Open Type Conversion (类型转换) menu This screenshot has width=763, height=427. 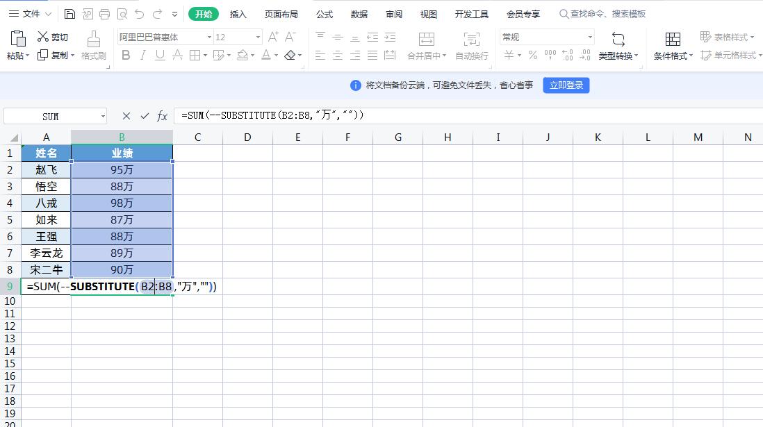[x=618, y=47]
